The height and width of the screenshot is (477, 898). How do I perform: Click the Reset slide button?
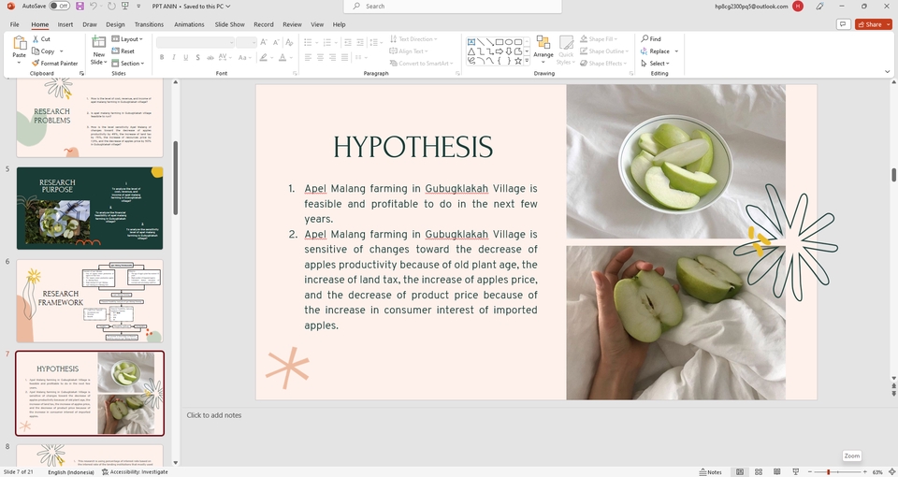point(123,51)
